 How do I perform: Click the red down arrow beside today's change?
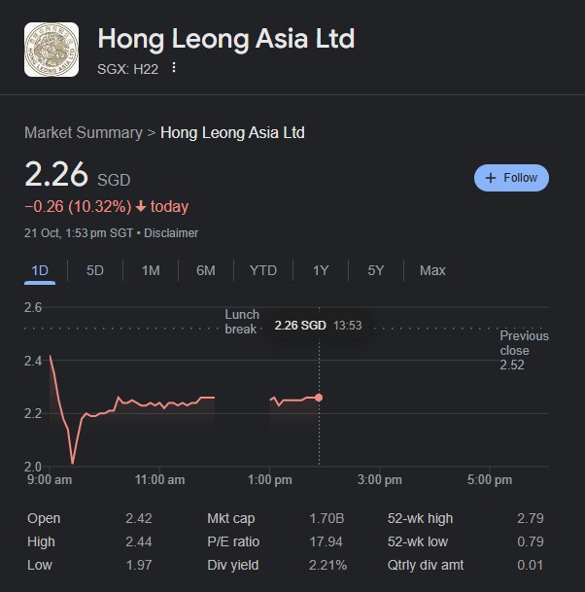(141, 207)
